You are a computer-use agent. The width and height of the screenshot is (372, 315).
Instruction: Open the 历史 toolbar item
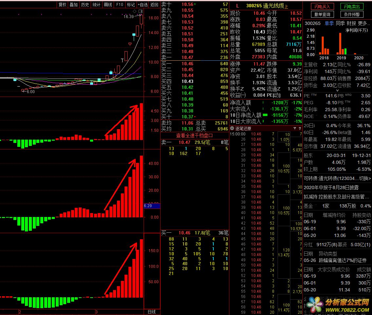85,5
